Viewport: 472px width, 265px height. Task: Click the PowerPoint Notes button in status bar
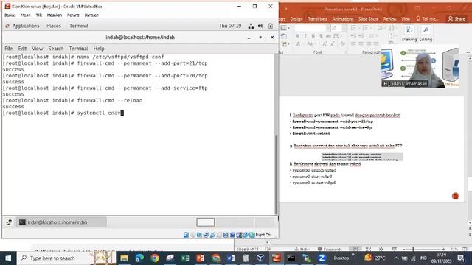(302, 250)
